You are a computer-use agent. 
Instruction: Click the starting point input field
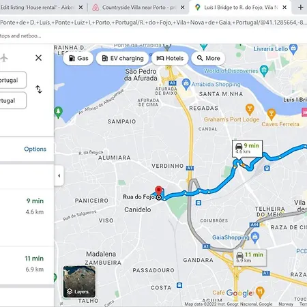[13, 80]
